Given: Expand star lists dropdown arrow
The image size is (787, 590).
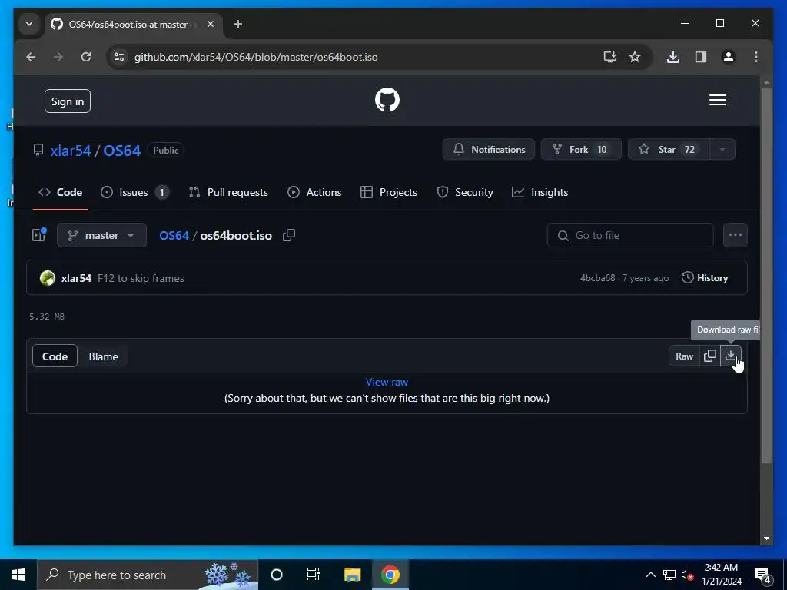Looking at the screenshot, I should point(722,150).
